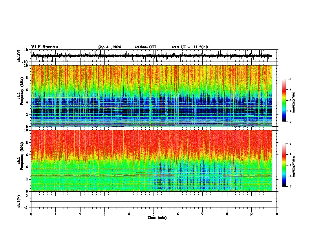This screenshot has width=311, height=240.
Task: Click time-axis tick label "3"
Action: [104, 214]
